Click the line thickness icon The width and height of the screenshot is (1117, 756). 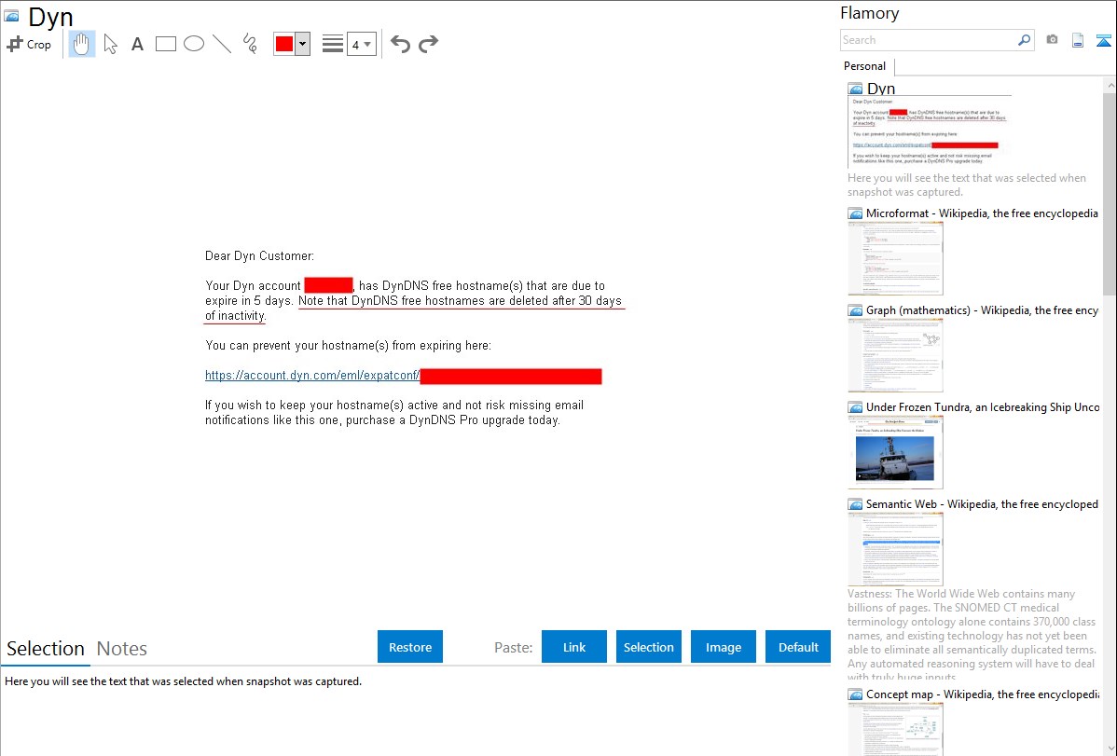(x=333, y=44)
